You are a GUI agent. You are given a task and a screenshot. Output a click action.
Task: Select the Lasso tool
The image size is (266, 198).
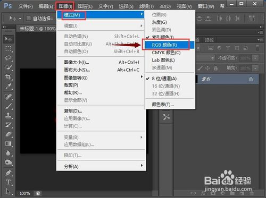(8, 58)
